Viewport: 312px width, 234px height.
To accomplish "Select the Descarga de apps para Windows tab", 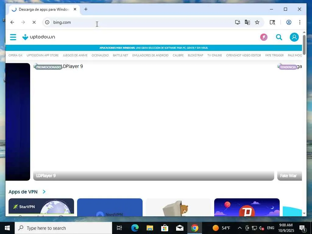I will pyautogui.click(x=44, y=9).
